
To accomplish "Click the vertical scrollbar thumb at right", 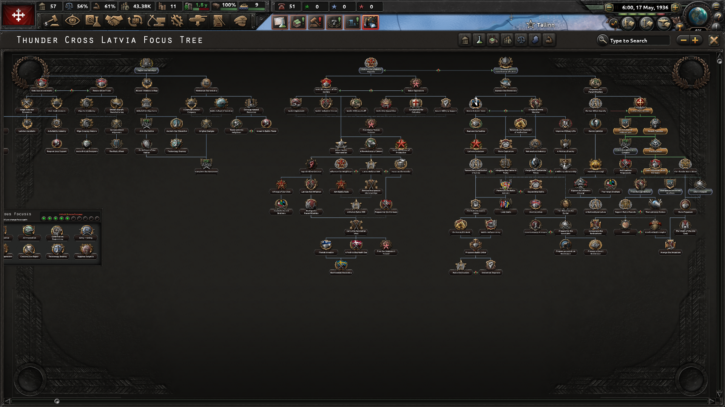I will point(719,61).
